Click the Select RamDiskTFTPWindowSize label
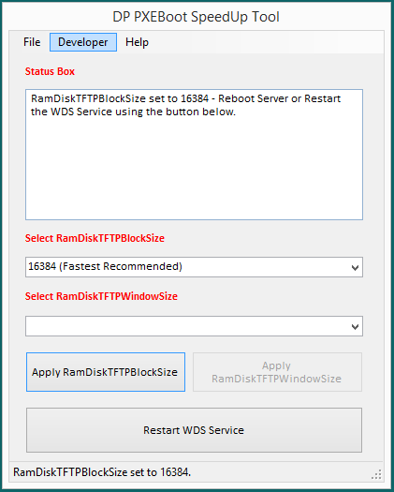Viewport: 394px width, 492px height. [101, 296]
